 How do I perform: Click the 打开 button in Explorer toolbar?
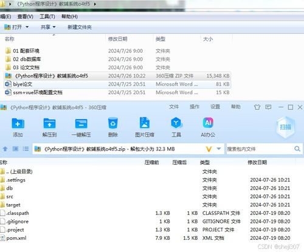click(x=13, y=27)
